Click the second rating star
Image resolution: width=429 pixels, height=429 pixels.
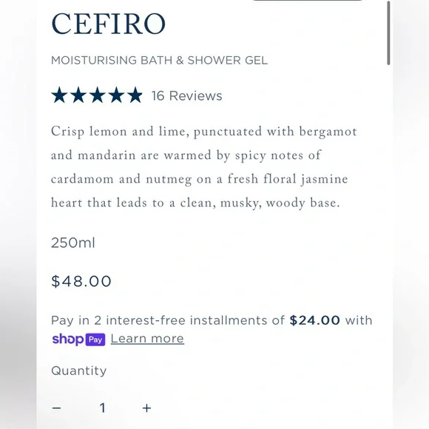click(78, 95)
